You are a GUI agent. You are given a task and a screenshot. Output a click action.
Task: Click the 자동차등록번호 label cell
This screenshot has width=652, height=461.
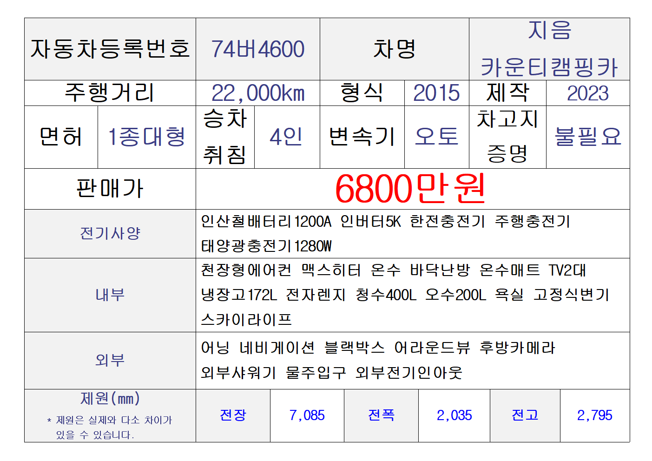(x=110, y=49)
